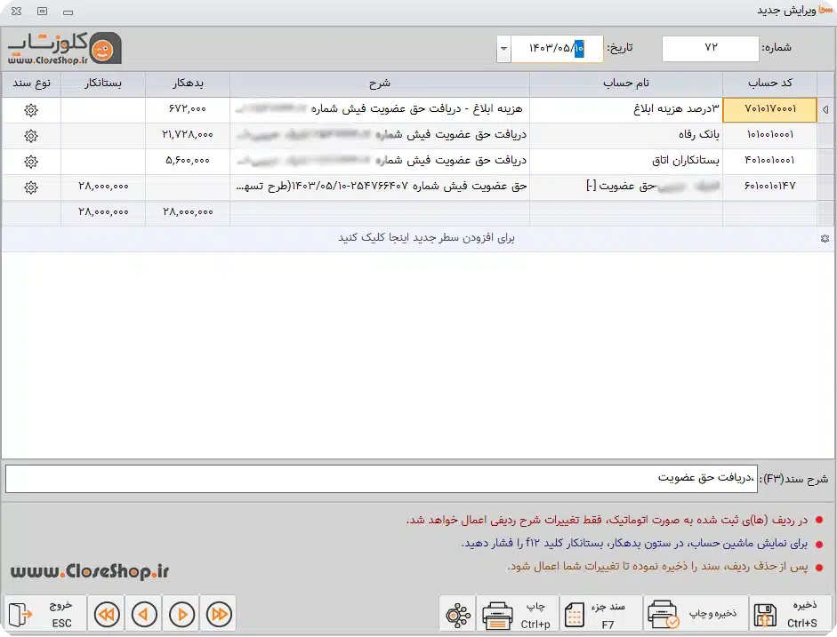Screen dimensions: 837x637
Task: Minimize the ویرایش جدید window
Action: [x=68, y=12]
